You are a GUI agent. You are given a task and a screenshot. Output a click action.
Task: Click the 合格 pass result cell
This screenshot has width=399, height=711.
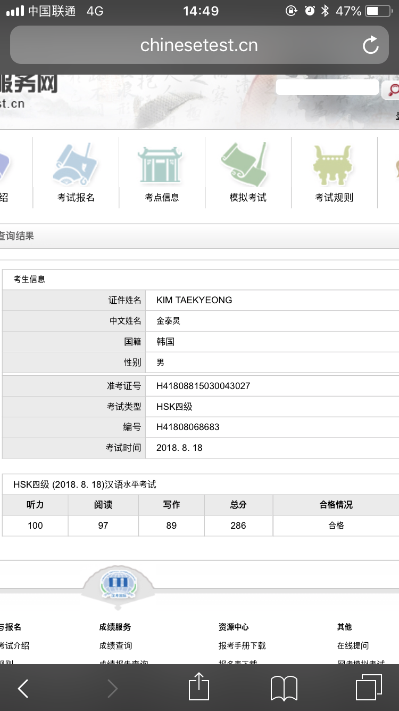(336, 526)
